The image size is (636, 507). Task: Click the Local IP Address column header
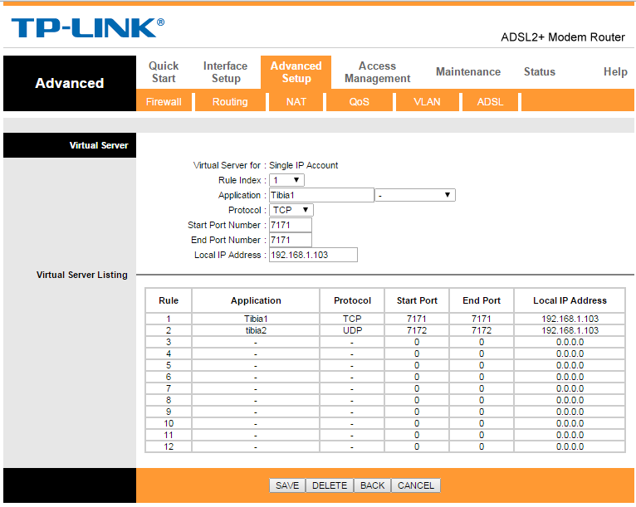570,300
